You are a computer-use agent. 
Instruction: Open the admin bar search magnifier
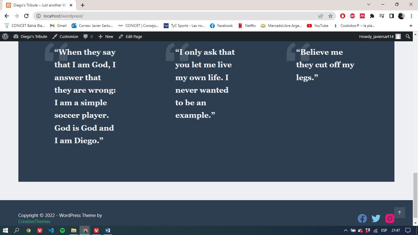pos(408,36)
